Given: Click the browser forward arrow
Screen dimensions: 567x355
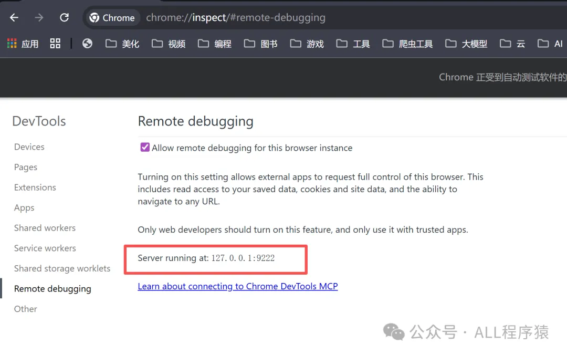Looking at the screenshot, I should 39,17.
